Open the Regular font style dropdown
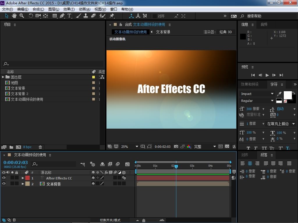The image size is (298, 223). [x=257, y=101]
